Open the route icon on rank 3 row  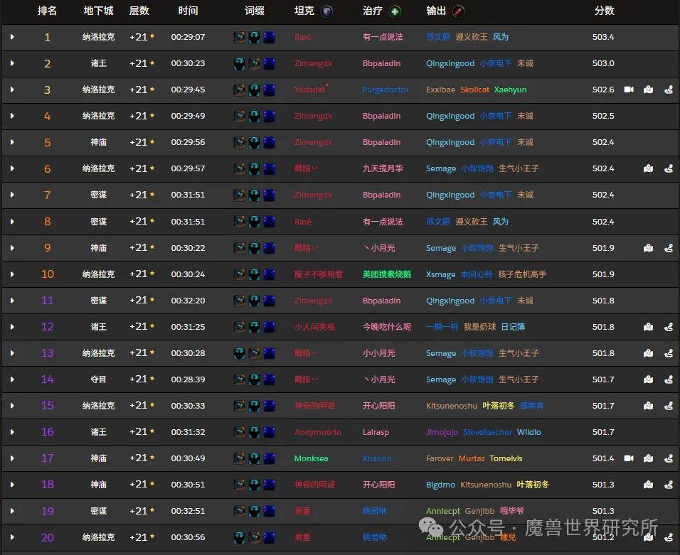point(669,90)
